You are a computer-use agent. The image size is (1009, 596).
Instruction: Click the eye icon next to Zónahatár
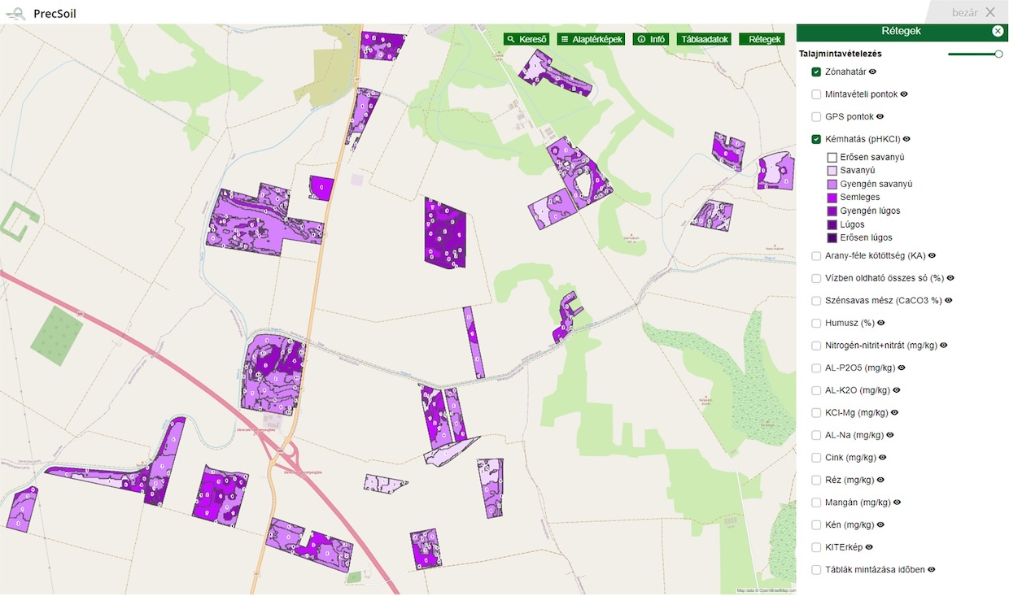pos(872,72)
